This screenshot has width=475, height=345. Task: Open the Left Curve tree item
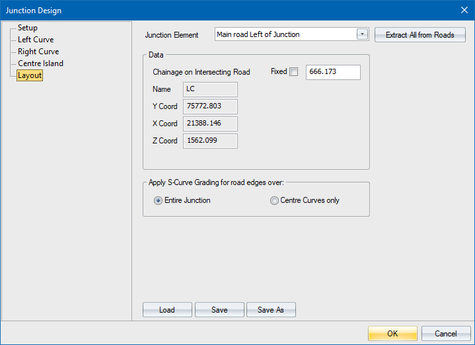pos(36,40)
